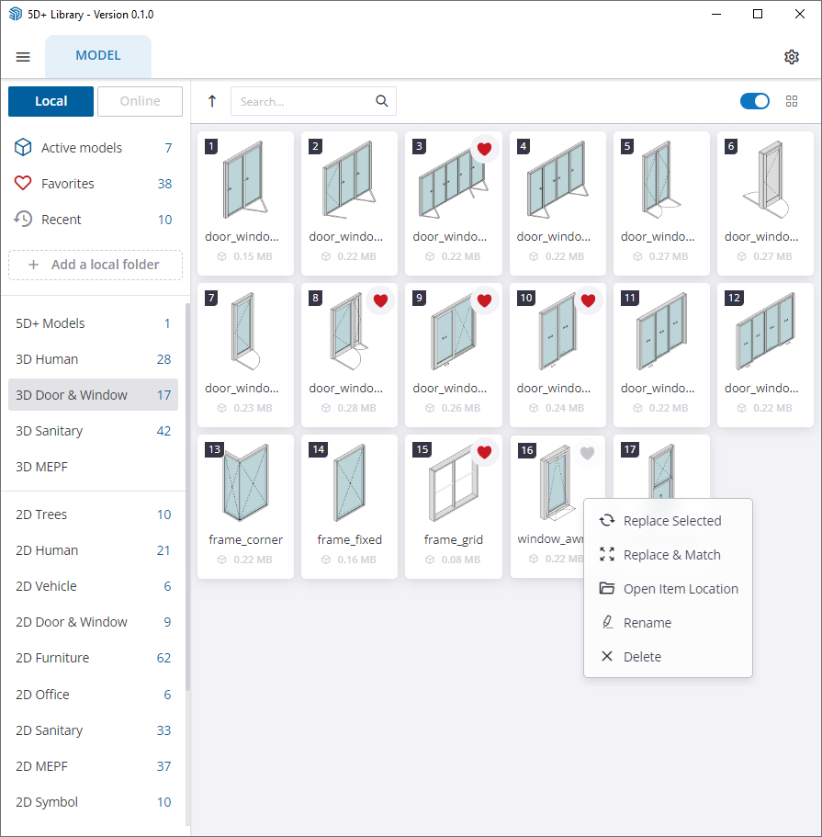Click the search magnifier icon
Viewport: 822px width, 837px height.
(382, 101)
